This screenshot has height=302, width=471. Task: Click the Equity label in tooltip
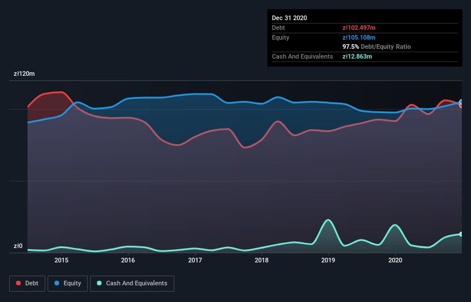coord(281,37)
